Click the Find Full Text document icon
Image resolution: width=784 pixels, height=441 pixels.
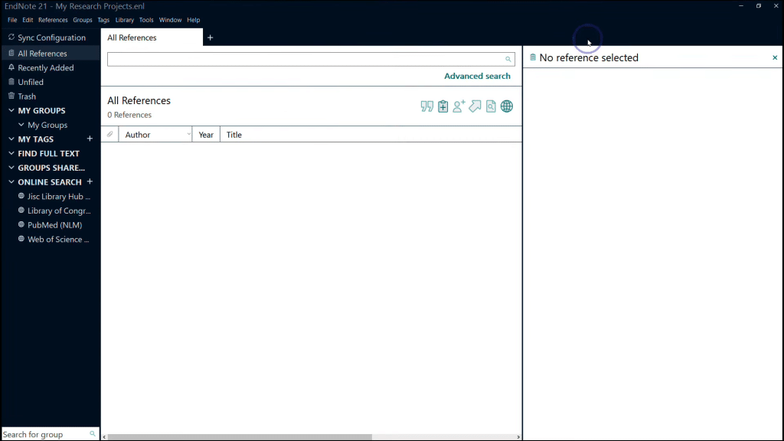tap(491, 106)
